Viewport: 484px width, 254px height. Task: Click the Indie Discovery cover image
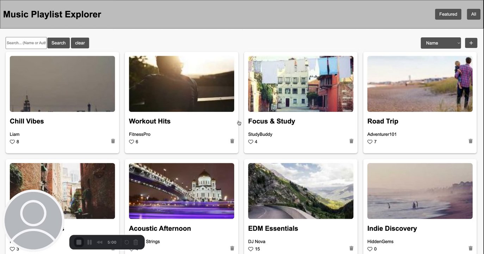[x=420, y=191]
